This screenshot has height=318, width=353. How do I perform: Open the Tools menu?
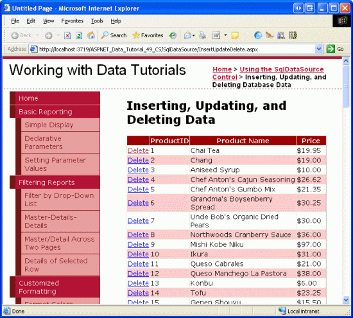[x=97, y=21]
